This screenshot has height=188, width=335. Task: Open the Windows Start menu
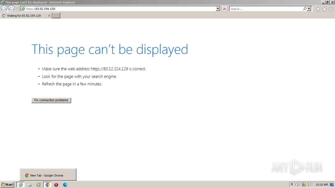pos(7,185)
